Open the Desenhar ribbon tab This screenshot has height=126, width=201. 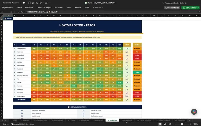(x=29, y=8)
